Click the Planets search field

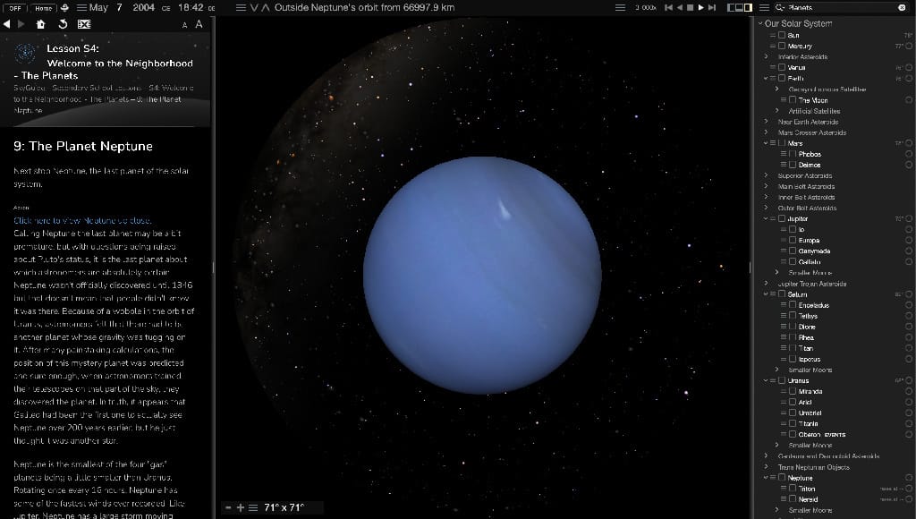pyautogui.click(x=841, y=7)
